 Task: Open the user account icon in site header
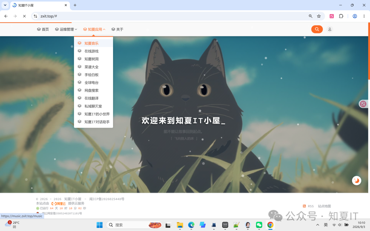(x=330, y=29)
